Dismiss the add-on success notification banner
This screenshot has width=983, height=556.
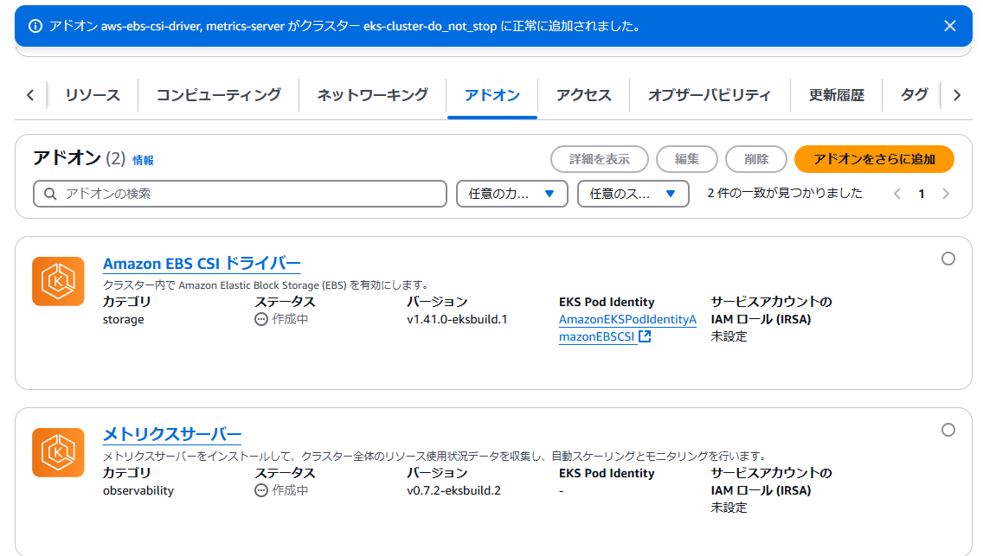(950, 26)
